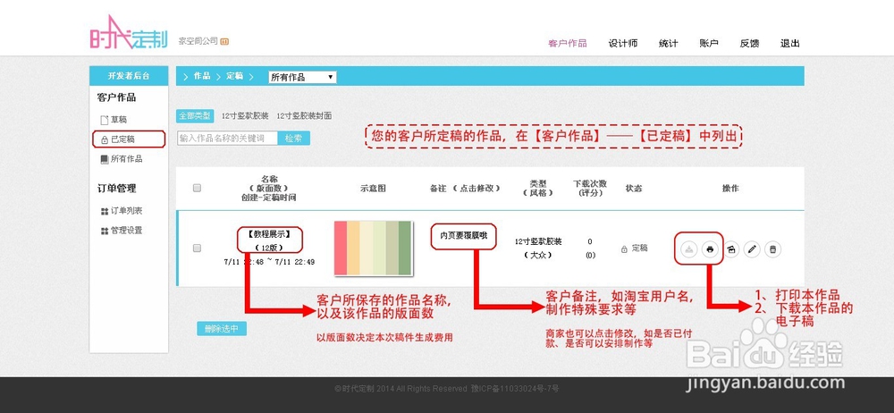The image size is (894, 413).
Task: Click the 12寸竖款胶装 type cell
Action: tap(538, 241)
